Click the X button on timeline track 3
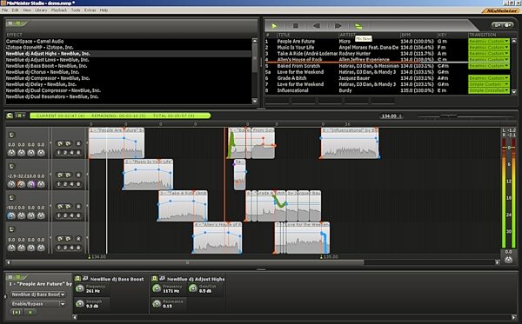 click(78, 207)
